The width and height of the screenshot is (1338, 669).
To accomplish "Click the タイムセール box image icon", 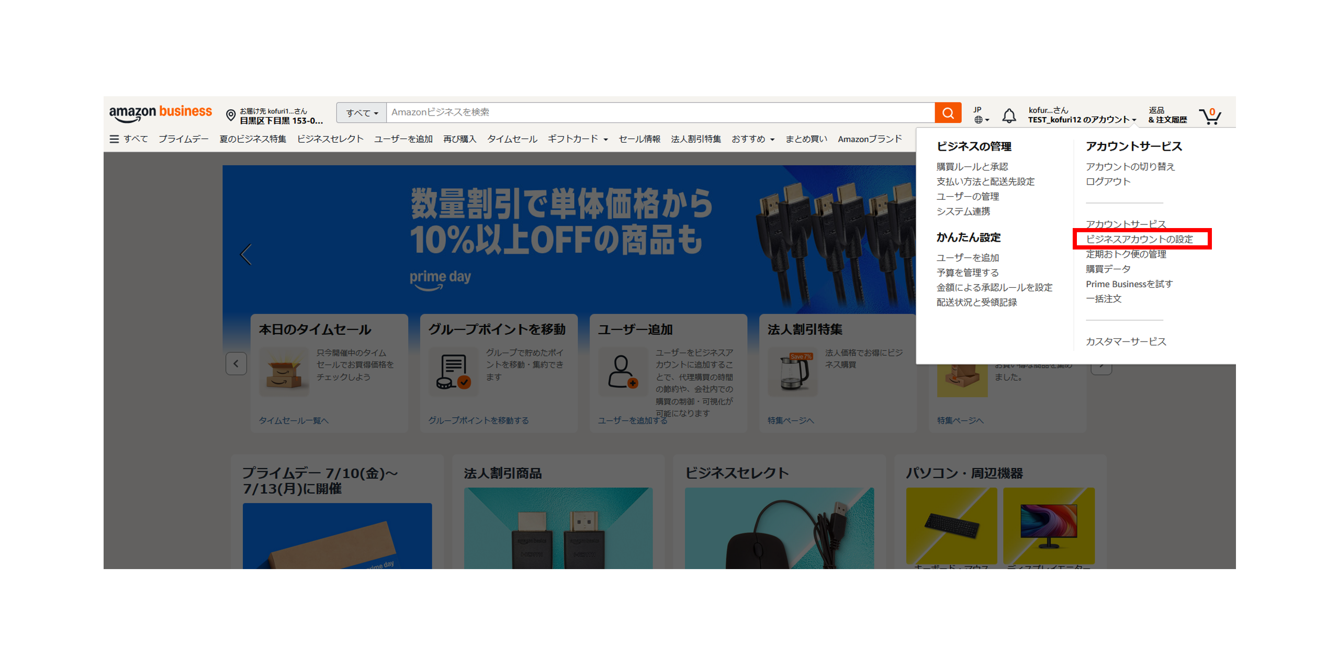I will pyautogui.click(x=284, y=372).
